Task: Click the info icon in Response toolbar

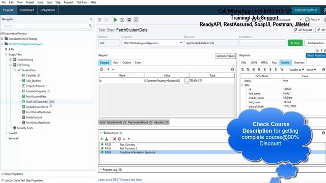Action: [x=324, y=70]
